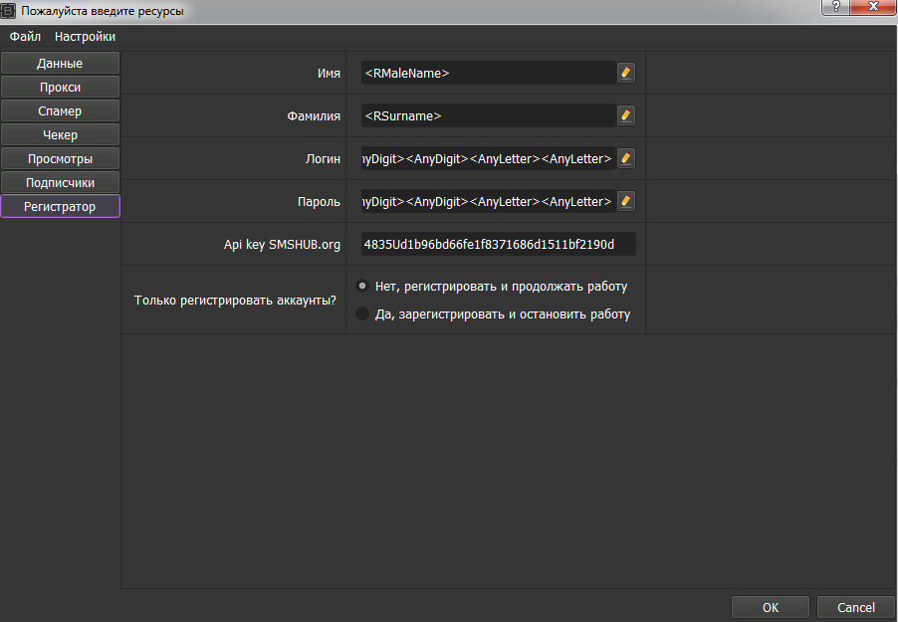Go to the Спамер section
This screenshot has height=622, width=898.
tap(60, 110)
